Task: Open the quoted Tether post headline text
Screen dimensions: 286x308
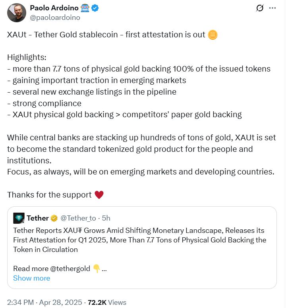Action: (139, 240)
